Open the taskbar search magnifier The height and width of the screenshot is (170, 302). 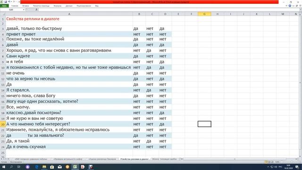[11, 167]
